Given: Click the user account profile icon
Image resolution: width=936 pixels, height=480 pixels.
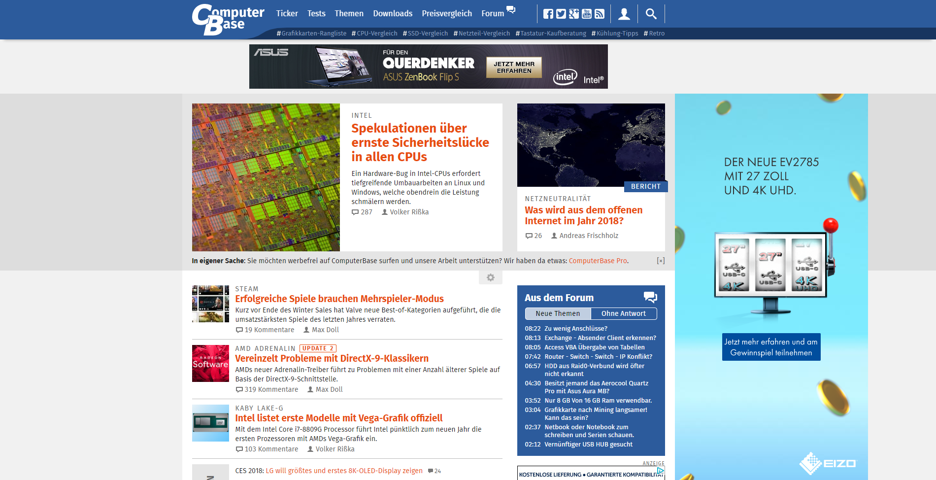Looking at the screenshot, I should click(624, 14).
